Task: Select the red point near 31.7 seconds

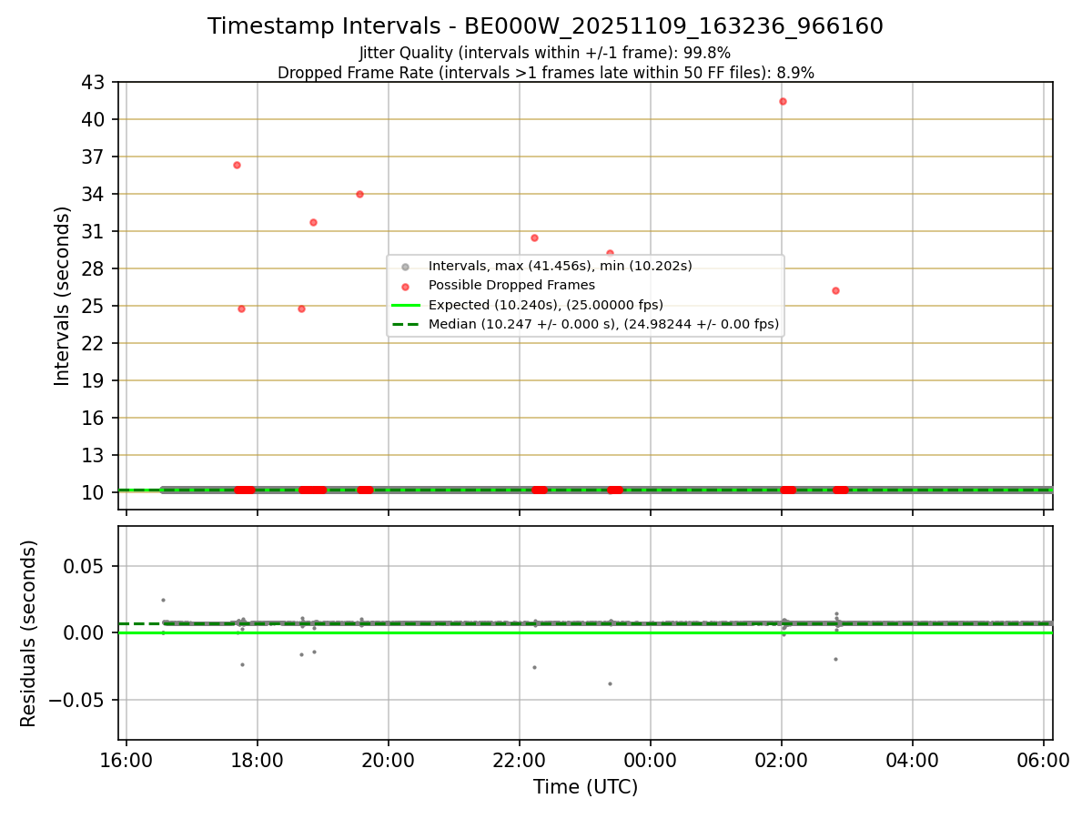Action: pos(313,222)
